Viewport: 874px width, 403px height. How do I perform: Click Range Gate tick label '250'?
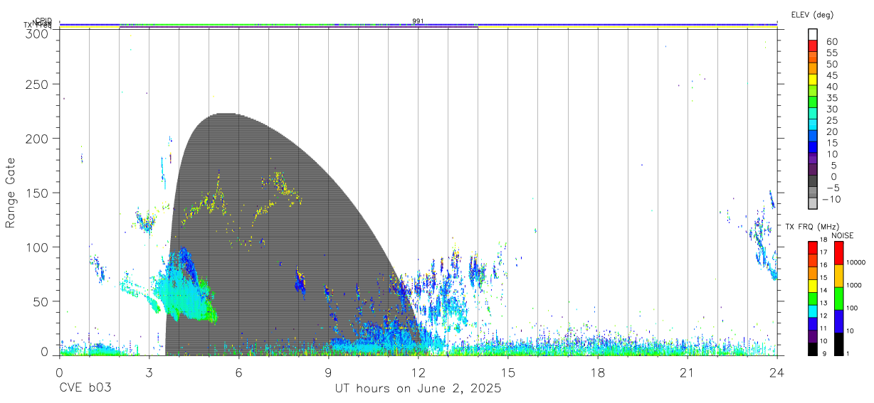pos(38,84)
